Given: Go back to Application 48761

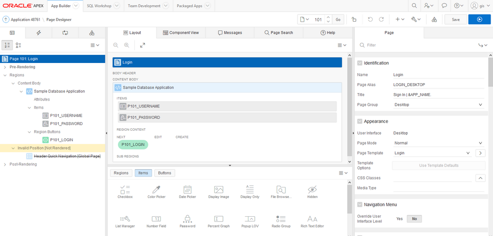Looking at the screenshot, I should [25, 19].
